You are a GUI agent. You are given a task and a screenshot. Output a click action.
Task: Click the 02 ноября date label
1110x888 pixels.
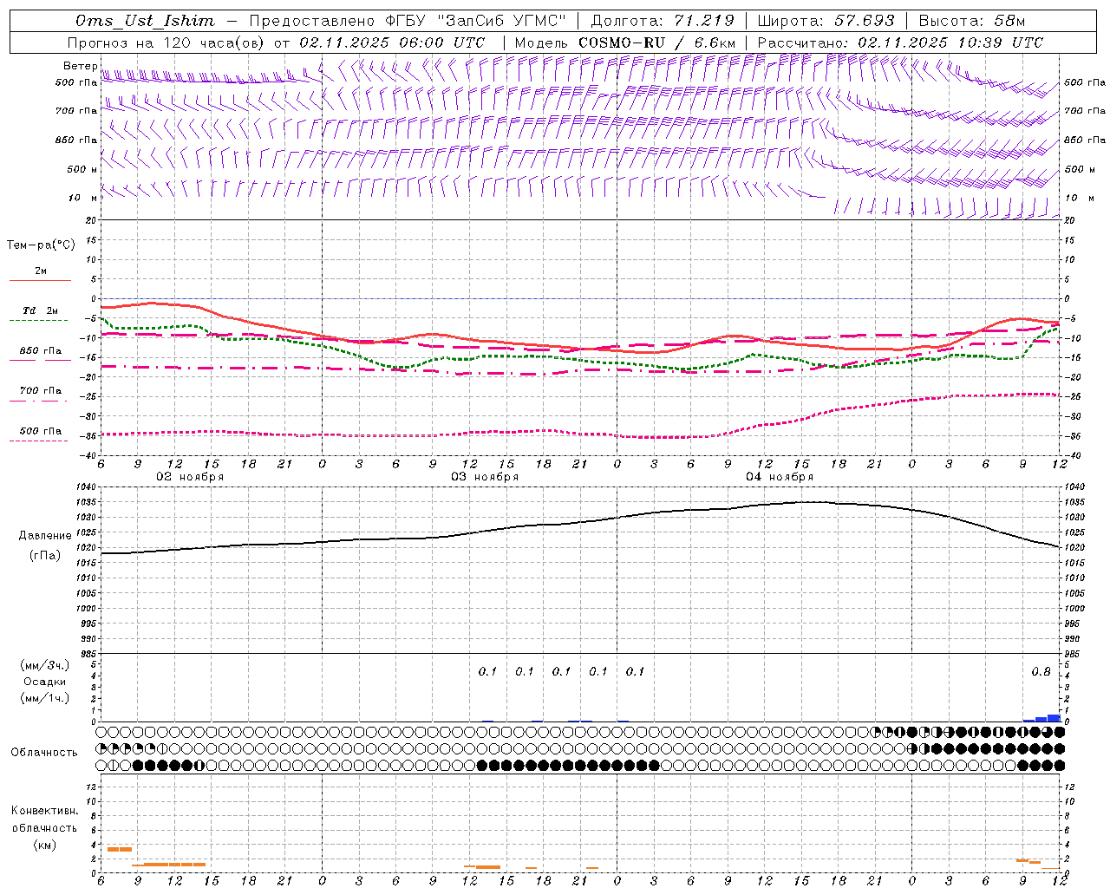click(190, 477)
